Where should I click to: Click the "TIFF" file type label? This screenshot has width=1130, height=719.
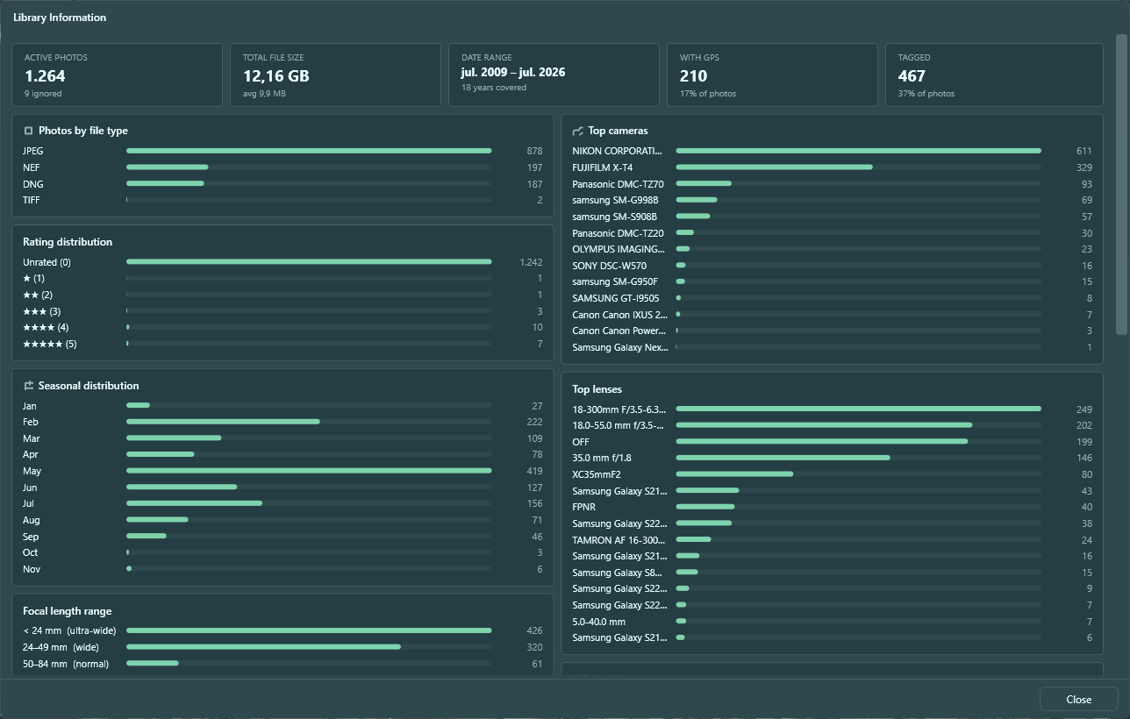(x=31, y=200)
